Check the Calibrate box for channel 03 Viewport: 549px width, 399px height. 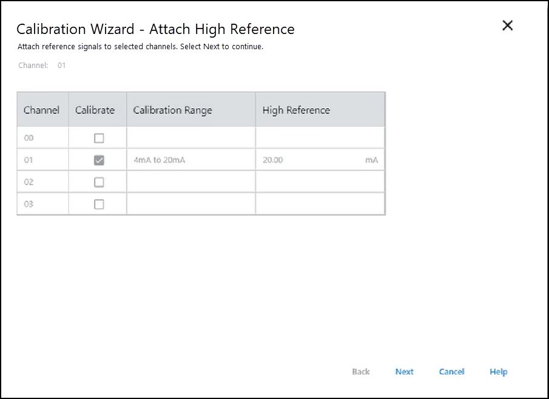tap(99, 204)
